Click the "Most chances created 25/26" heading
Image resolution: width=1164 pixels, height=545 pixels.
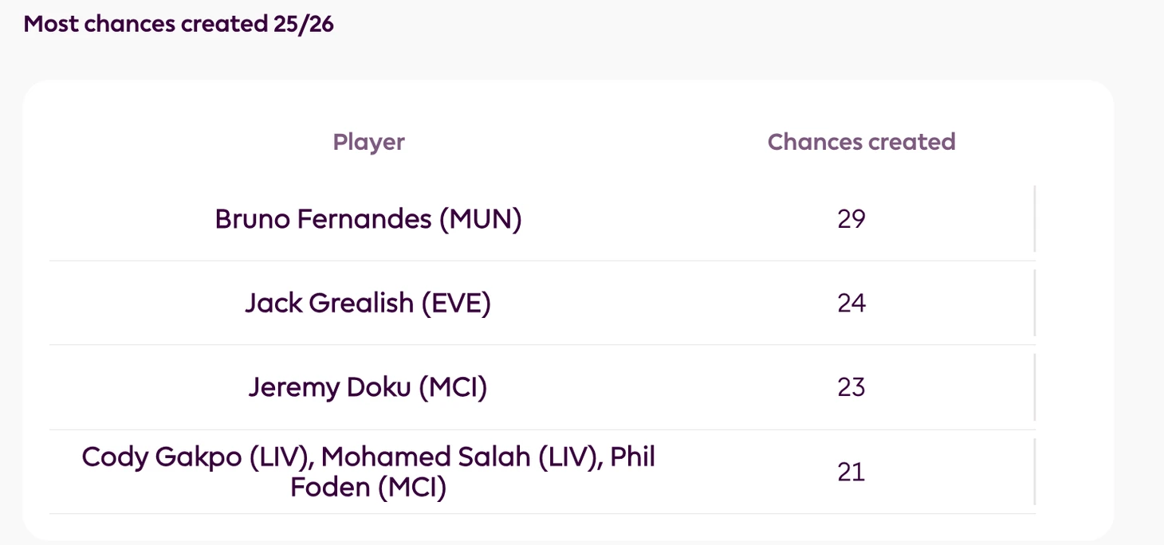[x=179, y=24]
